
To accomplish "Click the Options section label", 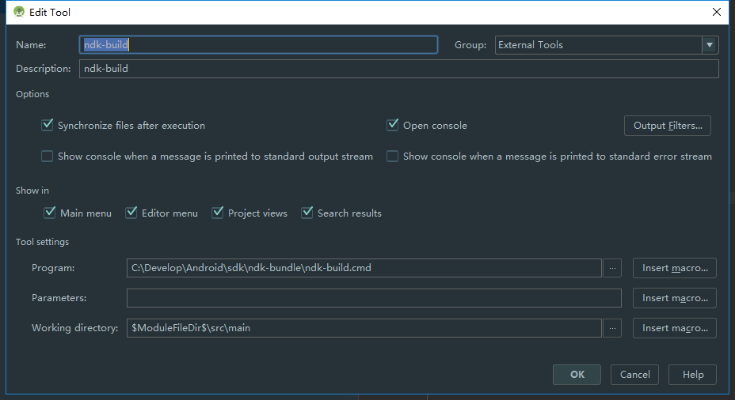I will coord(32,94).
